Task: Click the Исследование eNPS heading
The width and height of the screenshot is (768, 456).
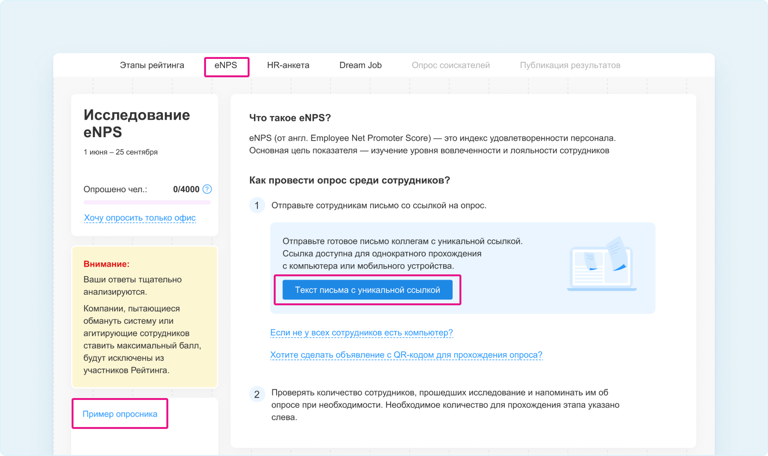Action: [136, 124]
